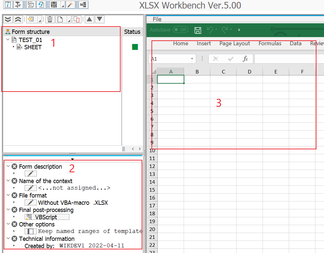324x253 pixels.
Task: Click the Form description X icon
Action: pos(14,166)
